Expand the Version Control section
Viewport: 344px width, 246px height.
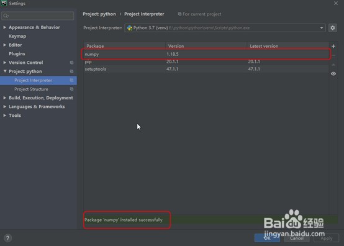pyautogui.click(x=4, y=63)
